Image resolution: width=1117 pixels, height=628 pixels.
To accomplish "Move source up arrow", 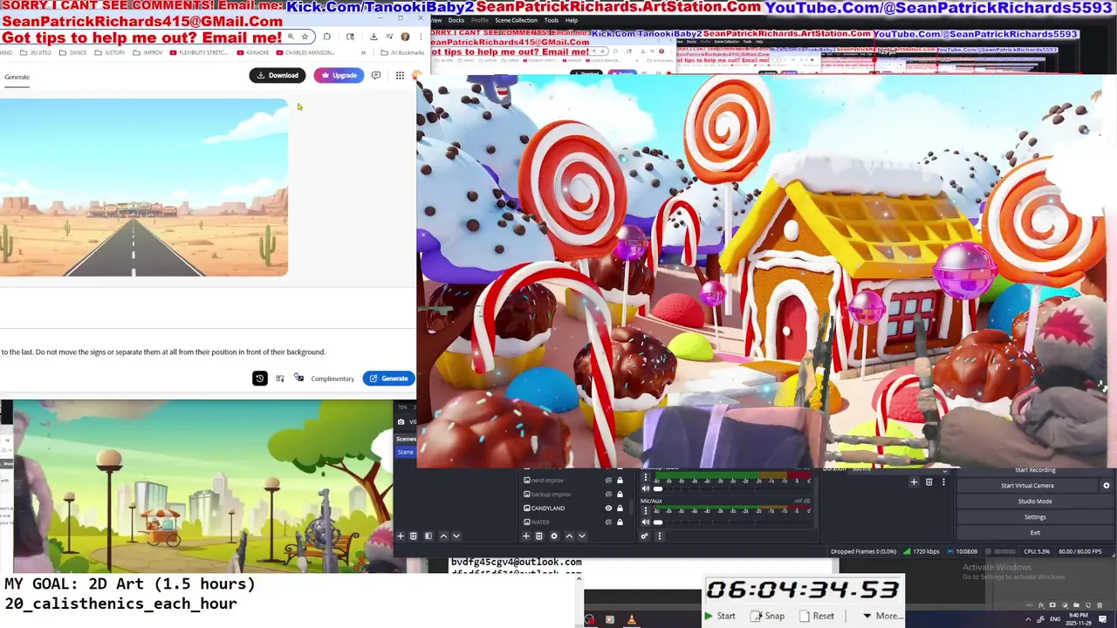I will [569, 536].
